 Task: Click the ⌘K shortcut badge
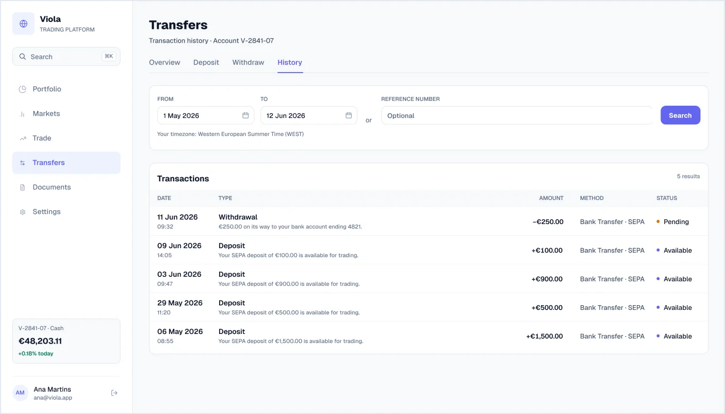(x=109, y=57)
